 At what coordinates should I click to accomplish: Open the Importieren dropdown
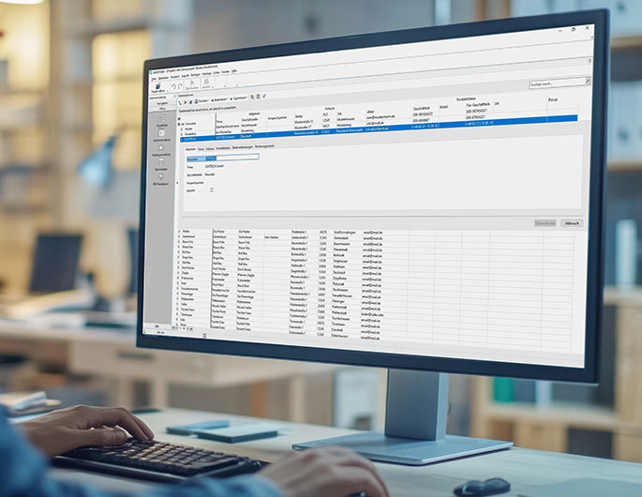pos(221,99)
